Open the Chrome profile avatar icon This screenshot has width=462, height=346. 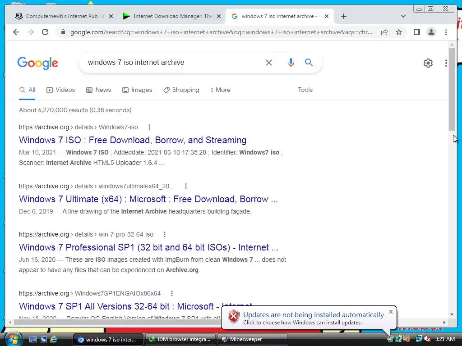(x=431, y=32)
